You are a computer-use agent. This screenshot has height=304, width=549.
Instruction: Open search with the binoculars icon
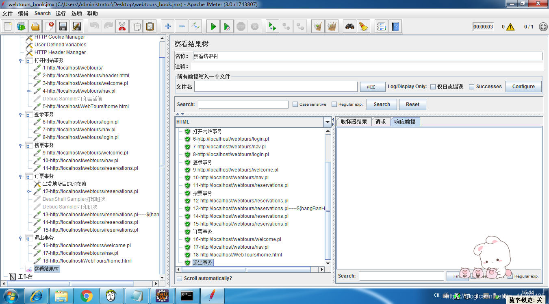[349, 27]
